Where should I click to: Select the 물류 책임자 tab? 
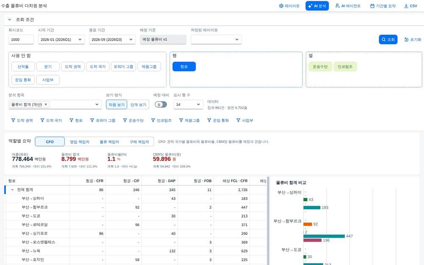pos(109,142)
